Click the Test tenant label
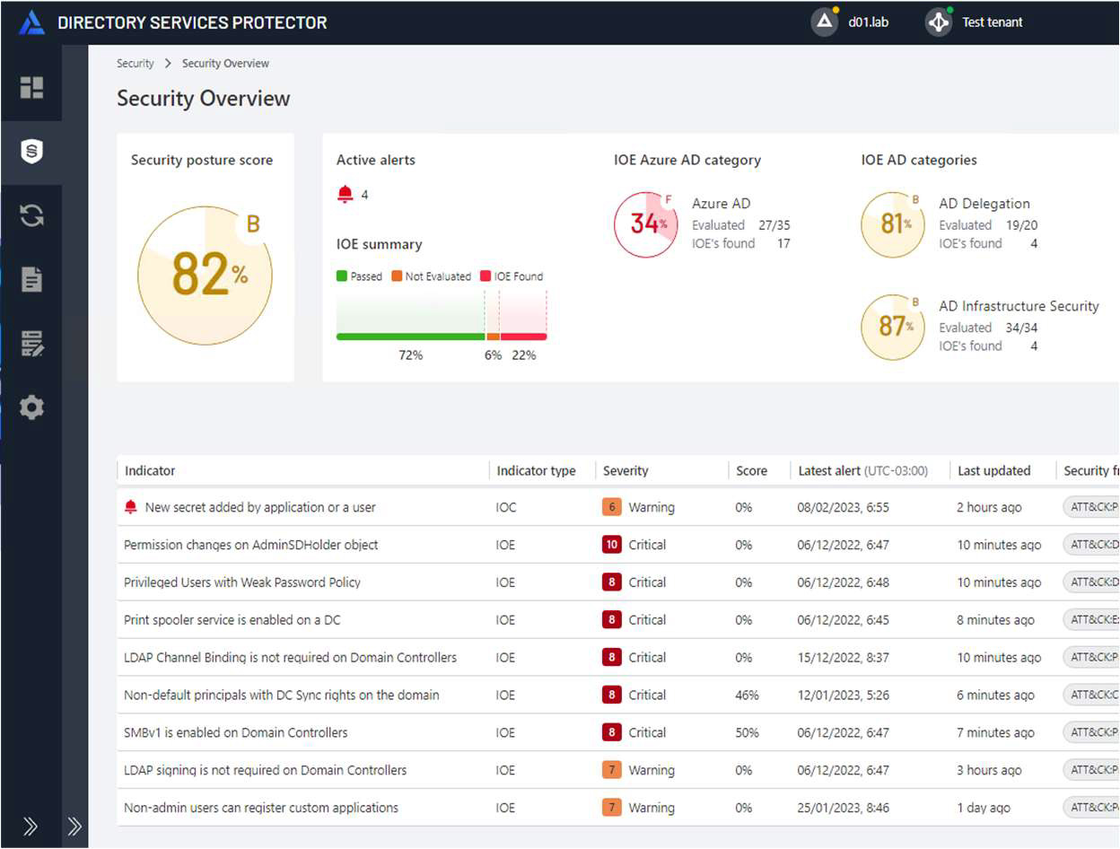The height and width of the screenshot is (849, 1120). coord(992,22)
